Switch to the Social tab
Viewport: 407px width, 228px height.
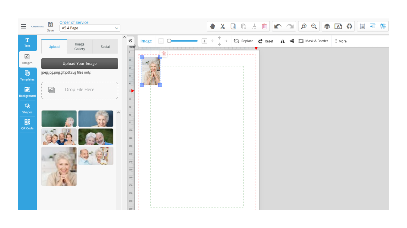click(x=105, y=46)
